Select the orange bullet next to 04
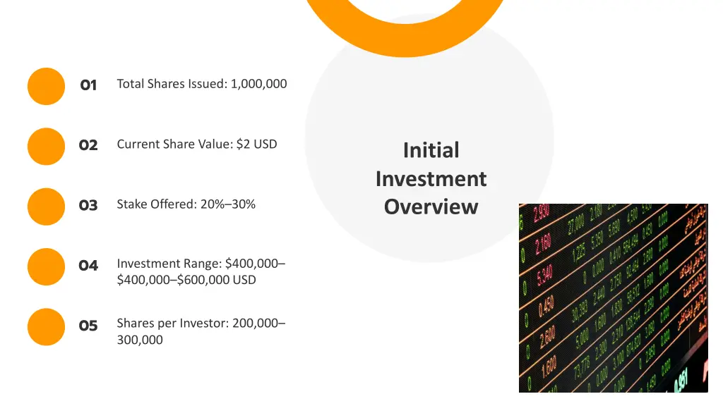Image resolution: width=723 pixels, height=406 pixels. tap(46, 266)
